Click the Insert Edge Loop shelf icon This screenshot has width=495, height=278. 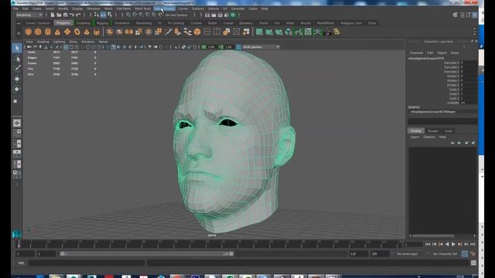[x=207, y=32]
